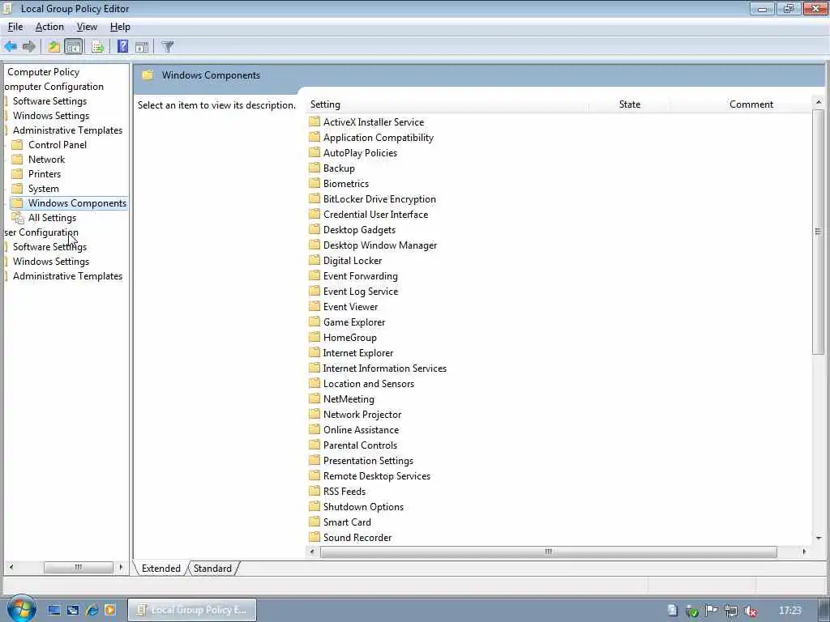
Task: Click the Desktop Gadgets folder icon
Action: [314, 229]
